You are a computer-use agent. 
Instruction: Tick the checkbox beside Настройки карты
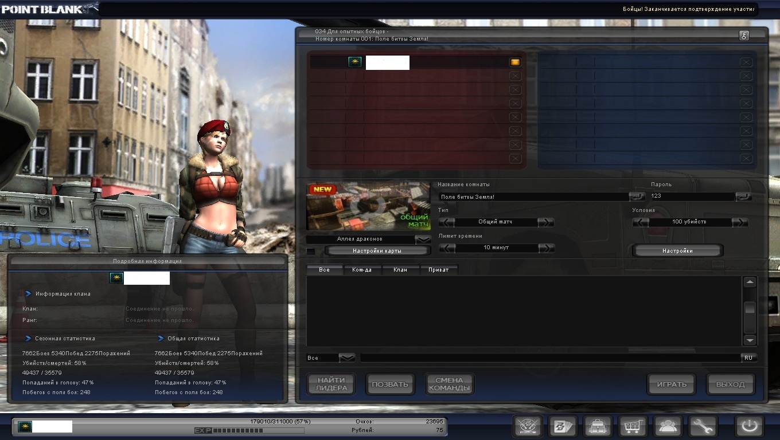[x=311, y=251]
